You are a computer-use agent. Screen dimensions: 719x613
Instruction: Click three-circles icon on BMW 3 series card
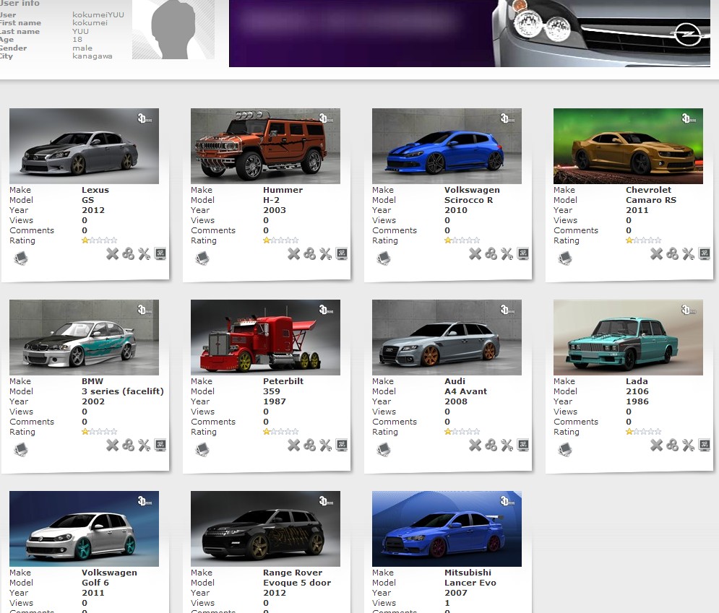pos(129,445)
